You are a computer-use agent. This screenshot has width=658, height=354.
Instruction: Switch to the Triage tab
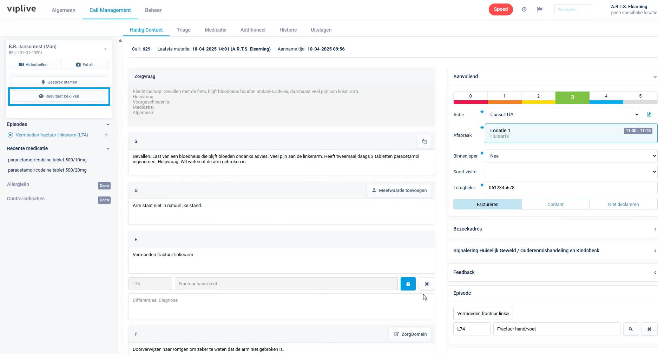tap(184, 30)
